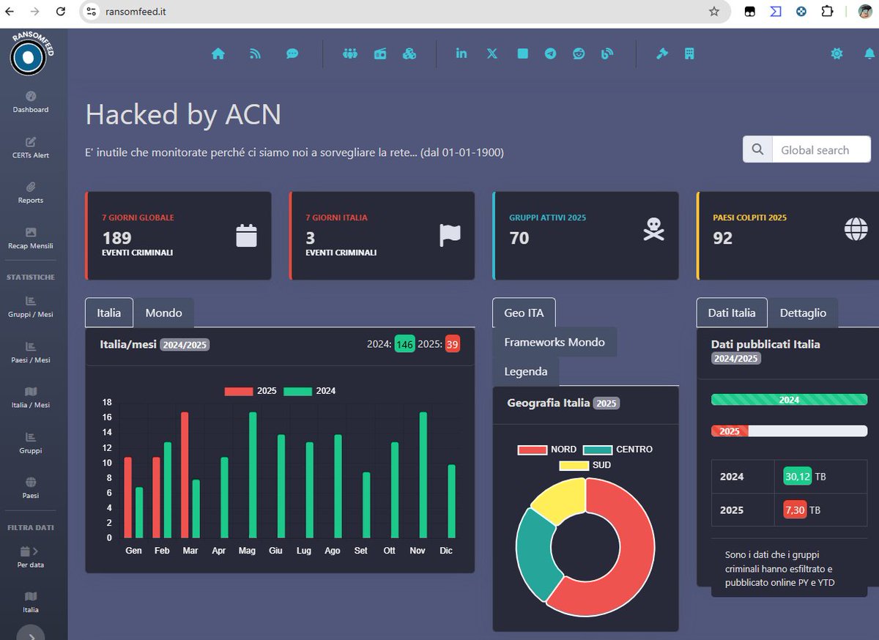Toggle CENTRO in the donut legend
Viewport: 879px width, 640px height.
click(617, 450)
